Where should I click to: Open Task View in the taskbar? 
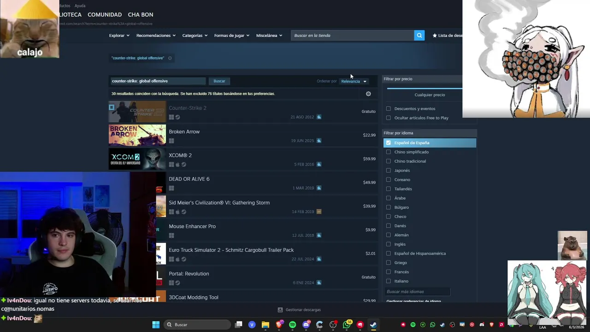pyautogui.click(x=238, y=325)
